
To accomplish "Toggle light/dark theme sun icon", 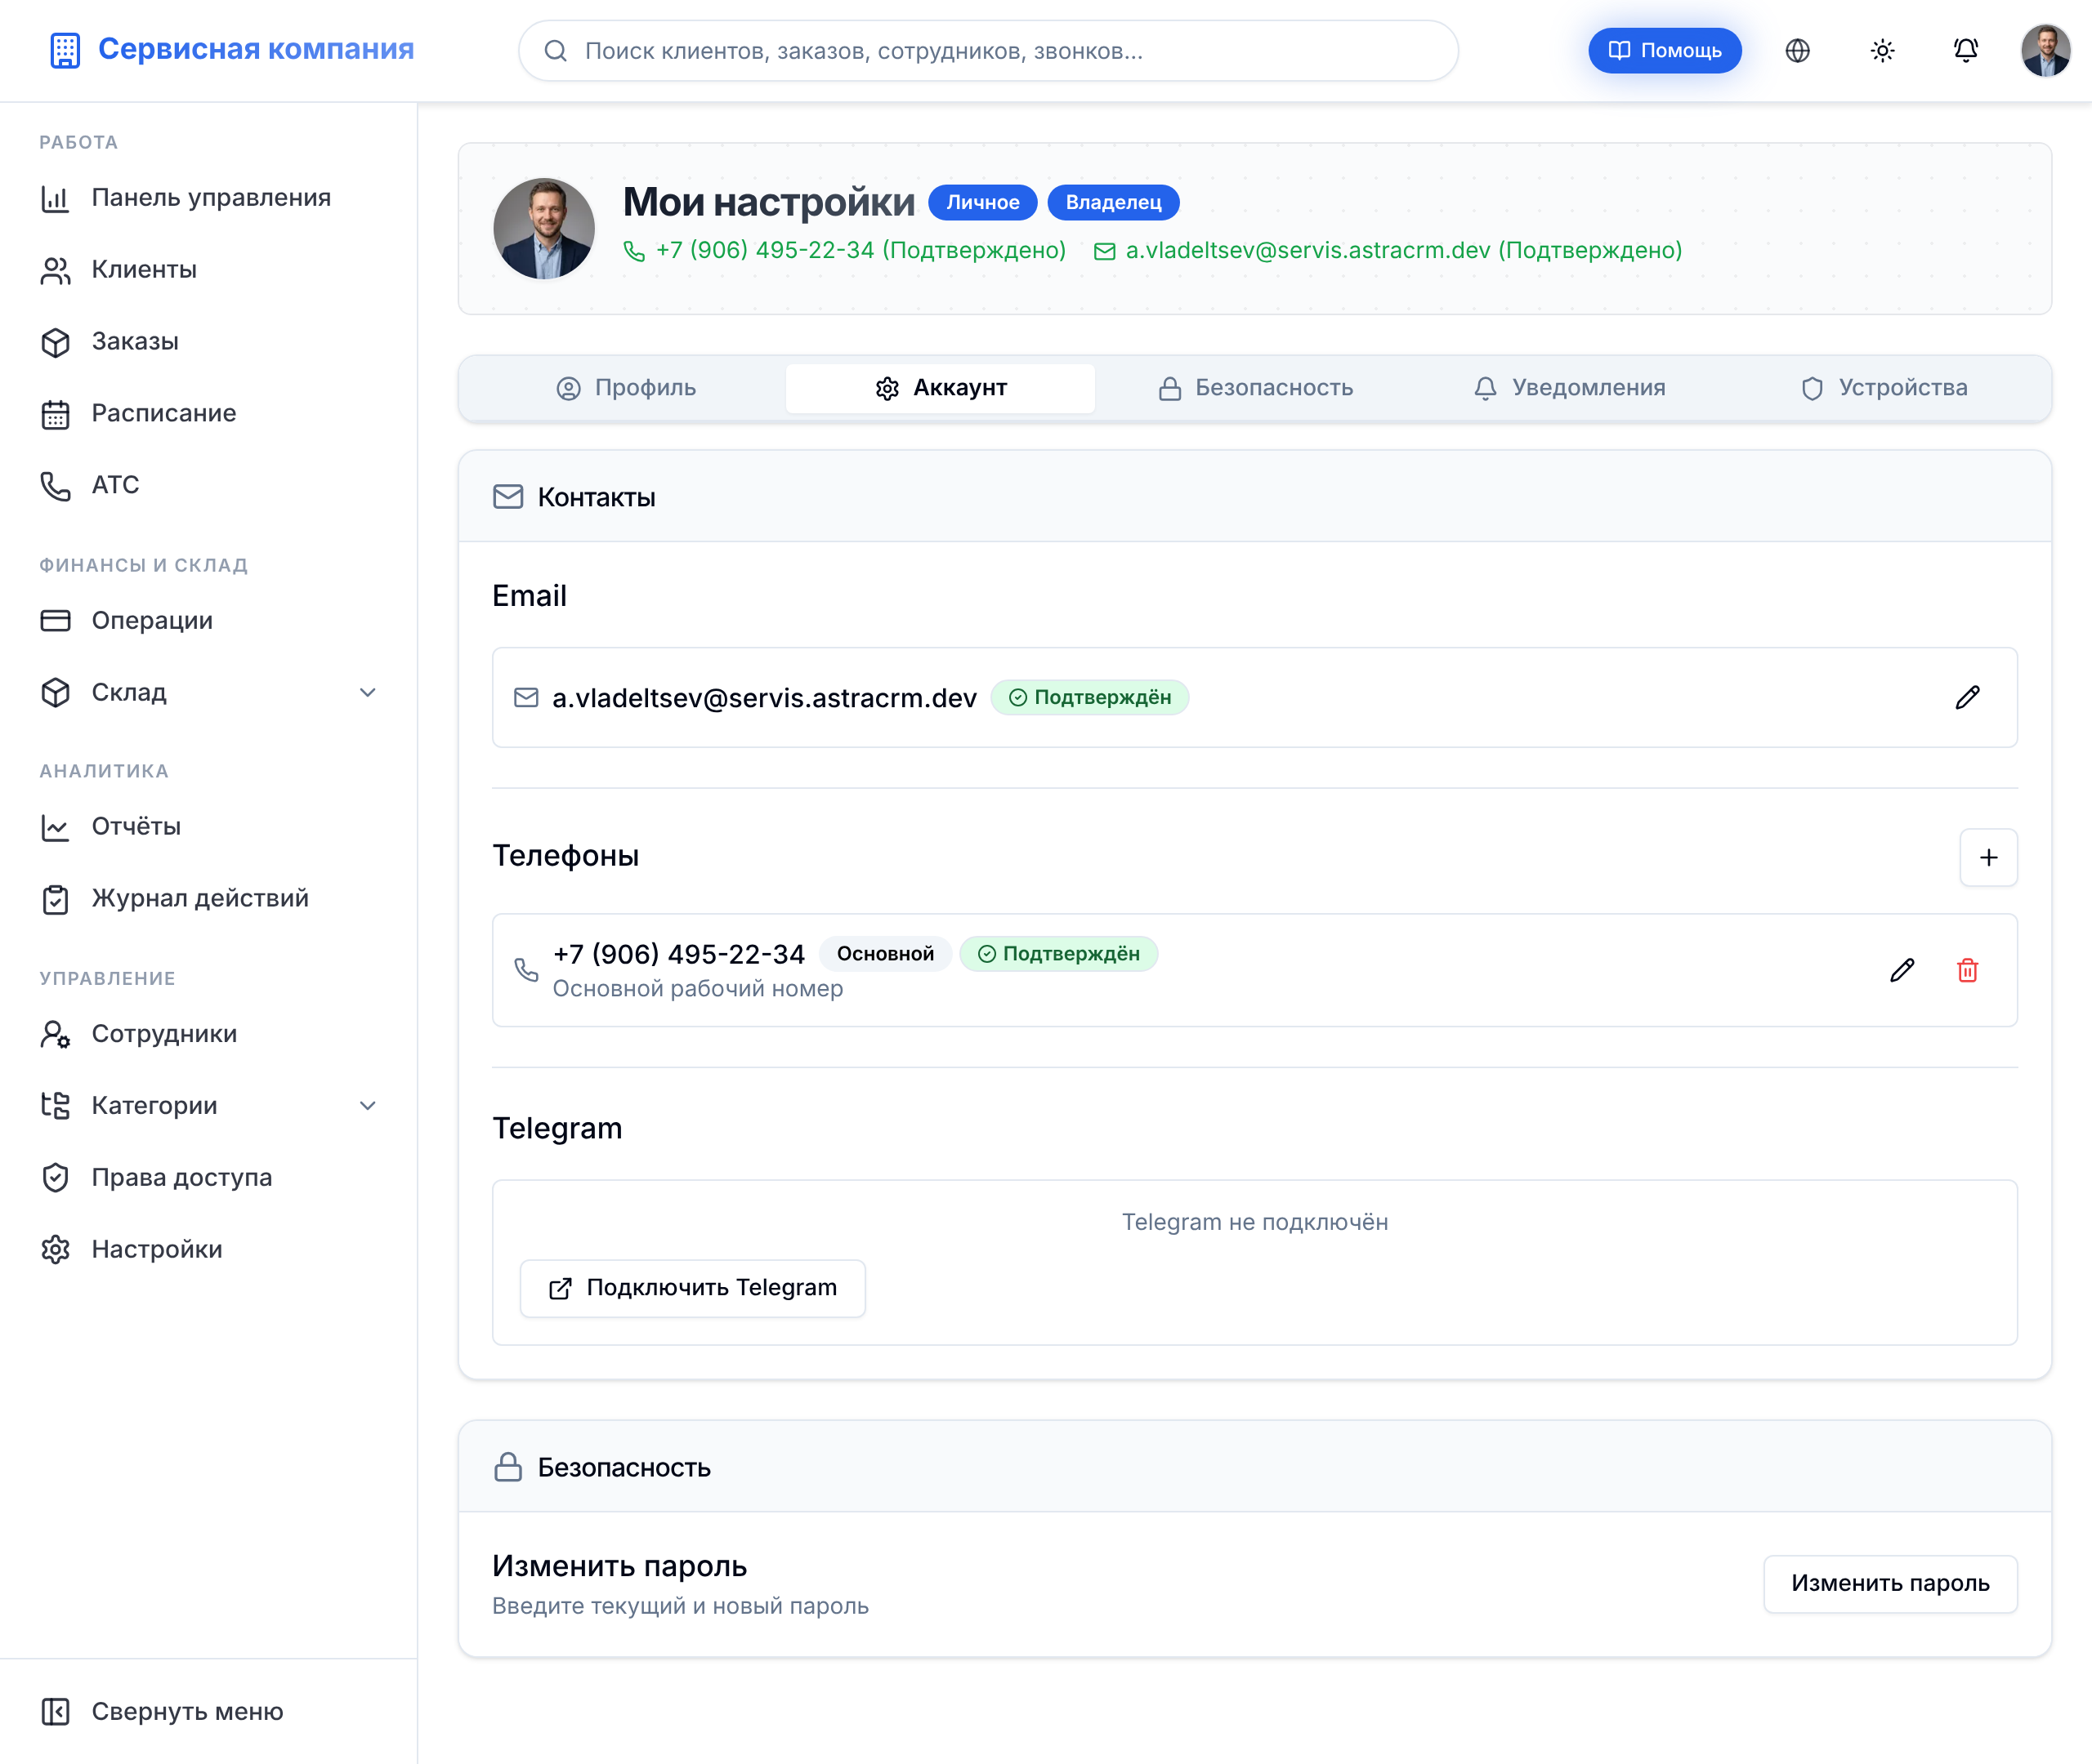I will tap(1882, 51).
